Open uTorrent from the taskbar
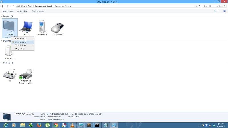This screenshot has width=228, height=128. (48, 125)
